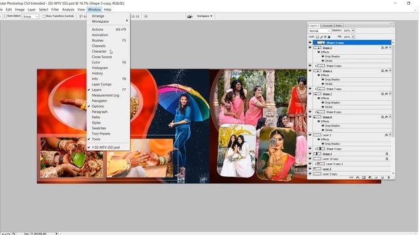Image resolution: width=419 pixels, height=235 pixels.
Task: Click the lock image pixels brush icon
Action: (x=321, y=37)
